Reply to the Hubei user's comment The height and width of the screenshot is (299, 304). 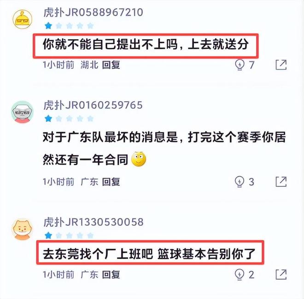click(111, 65)
